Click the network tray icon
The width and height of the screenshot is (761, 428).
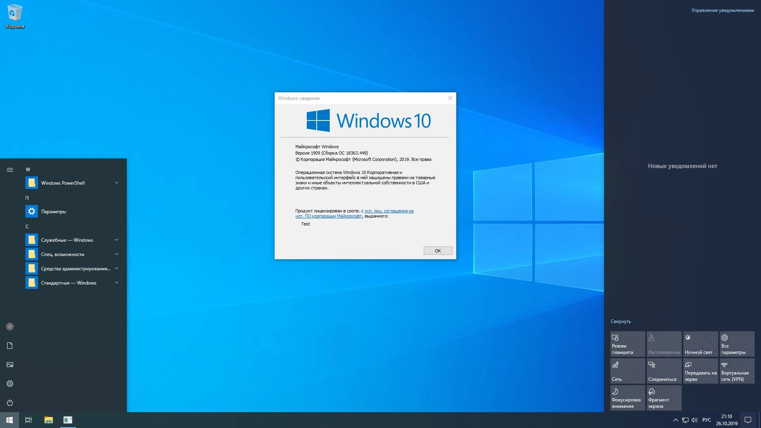[x=685, y=420]
